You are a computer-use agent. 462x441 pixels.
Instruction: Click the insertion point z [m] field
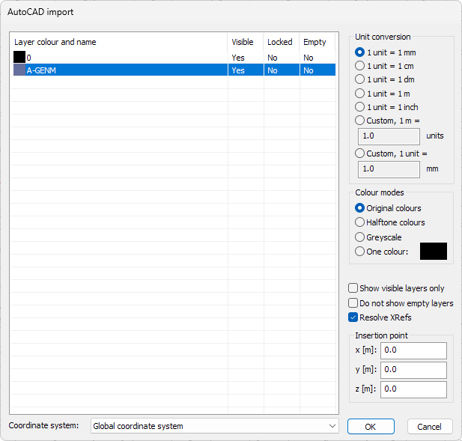tap(413, 389)
